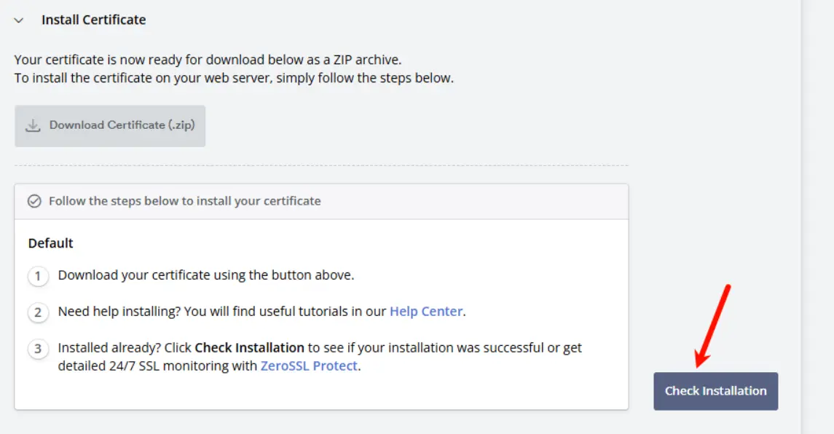Click 'Your certificate is now ready' sentence
834x434 pixels.
pyautogui.click(x=208, y=60)
